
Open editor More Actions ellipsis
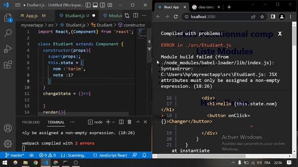(144, 15)
